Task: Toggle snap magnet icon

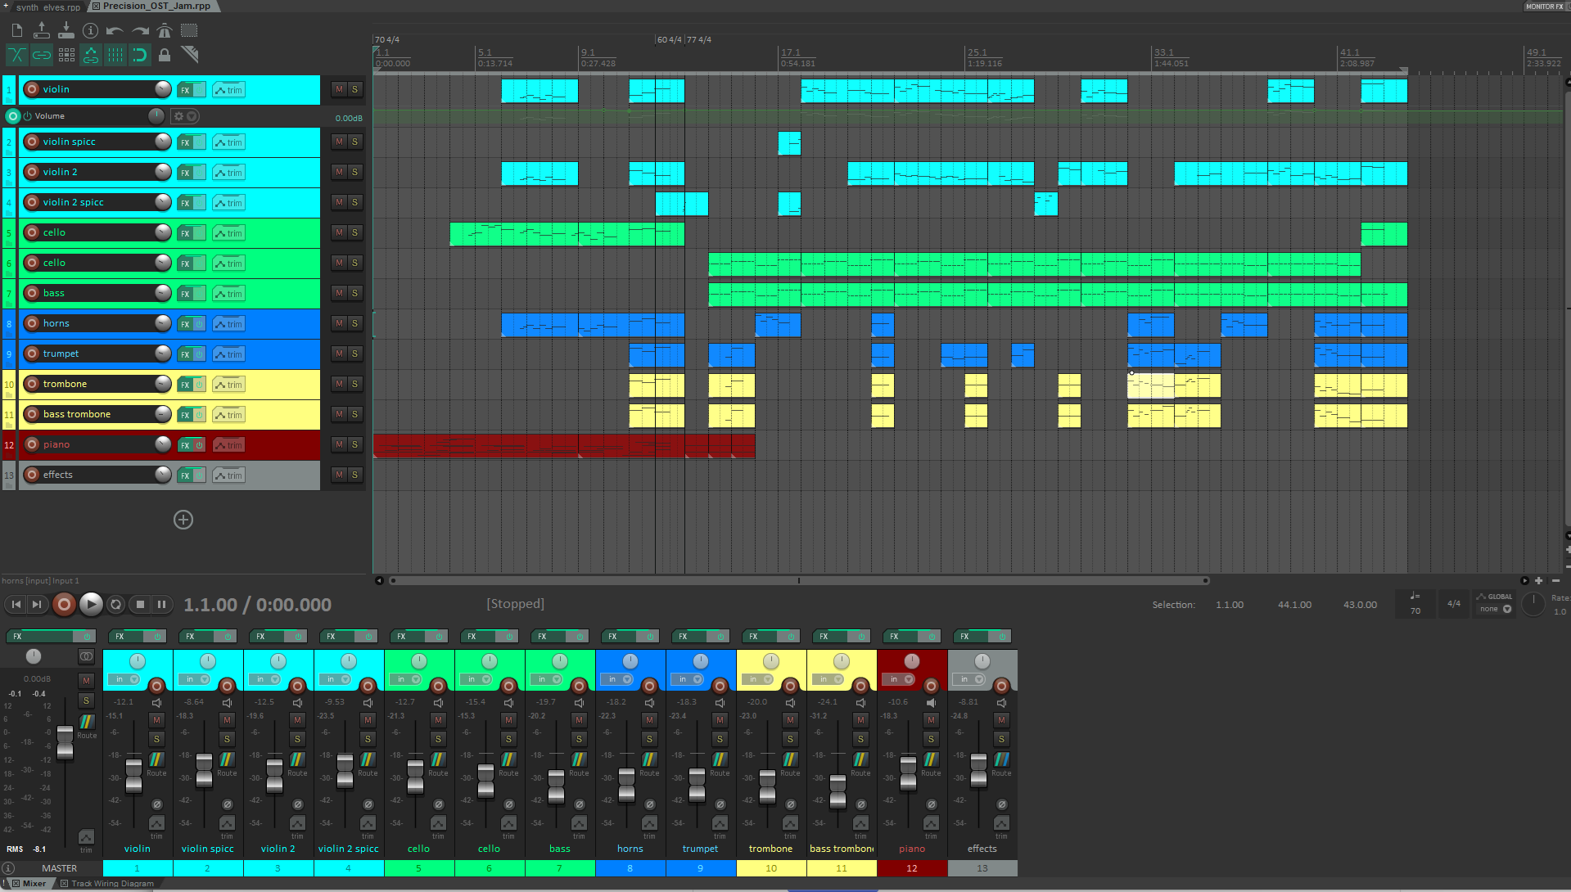Action: coord(140,55)
